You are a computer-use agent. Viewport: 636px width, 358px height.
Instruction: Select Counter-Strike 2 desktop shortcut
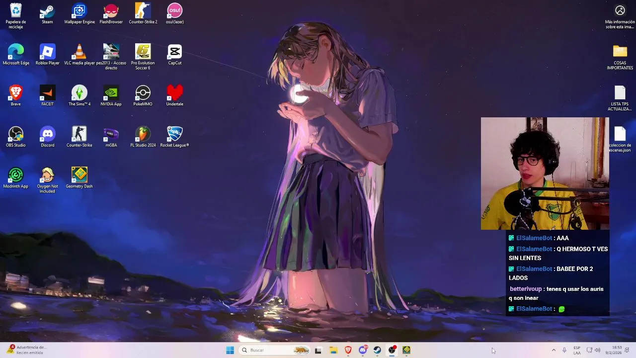143,14
